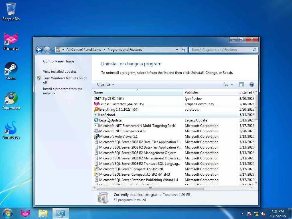Select Microsoft .NET Framework 4 Multi-Targeting Pack

click(x=137, y=125)
